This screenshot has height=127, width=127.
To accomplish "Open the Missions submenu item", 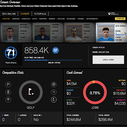I will tap(16, 19).
